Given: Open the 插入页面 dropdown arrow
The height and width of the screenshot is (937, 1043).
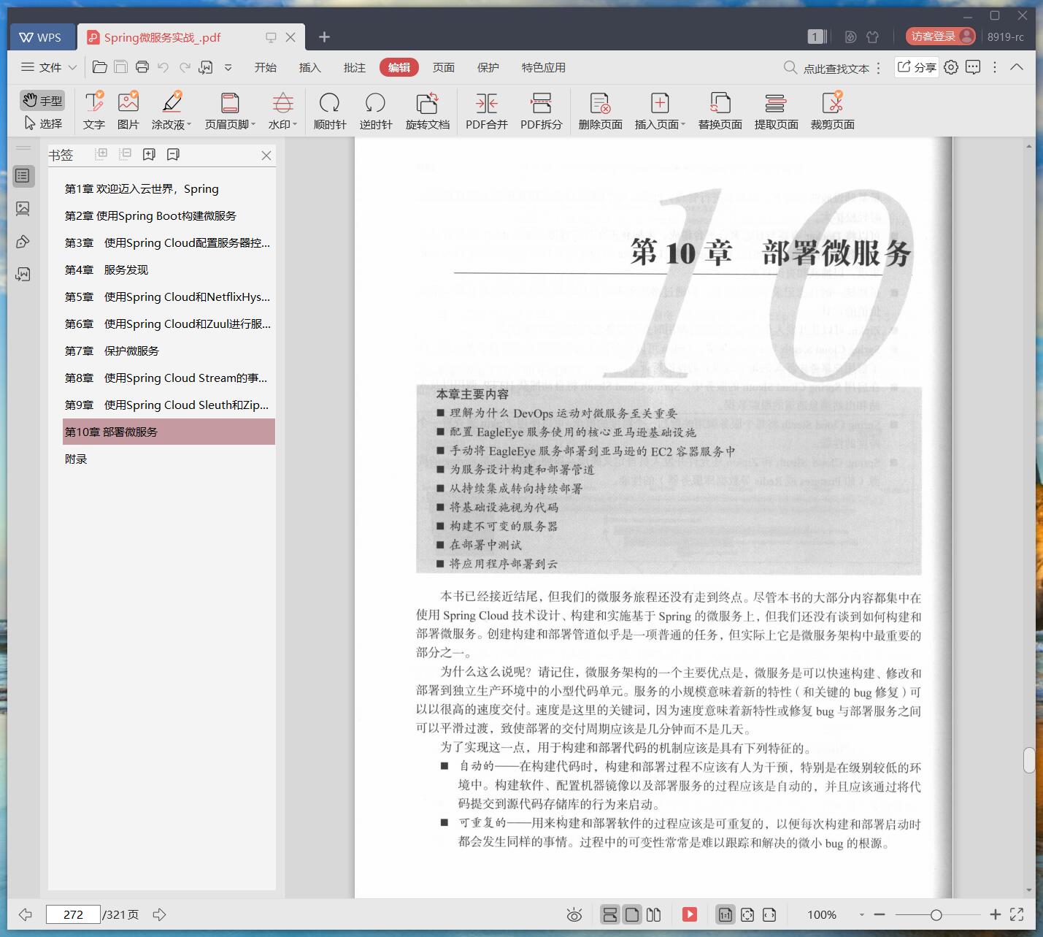Looking at the screenshot, I should [683, 125].
